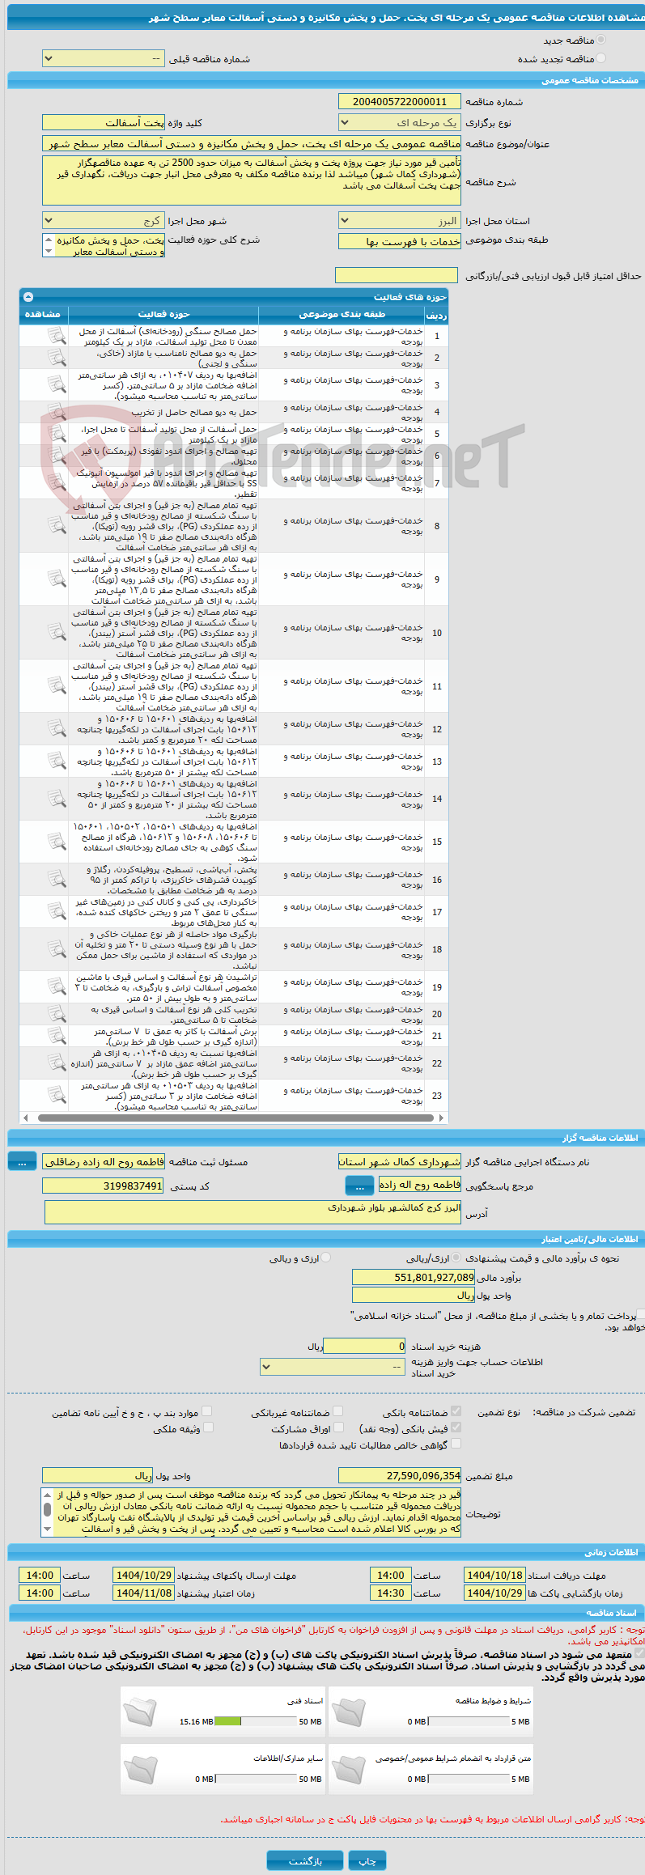The width and height of the screenshot is (645, 1875).
Task: Open the view magnifier icon for row 8
Action: coord(56,526)
